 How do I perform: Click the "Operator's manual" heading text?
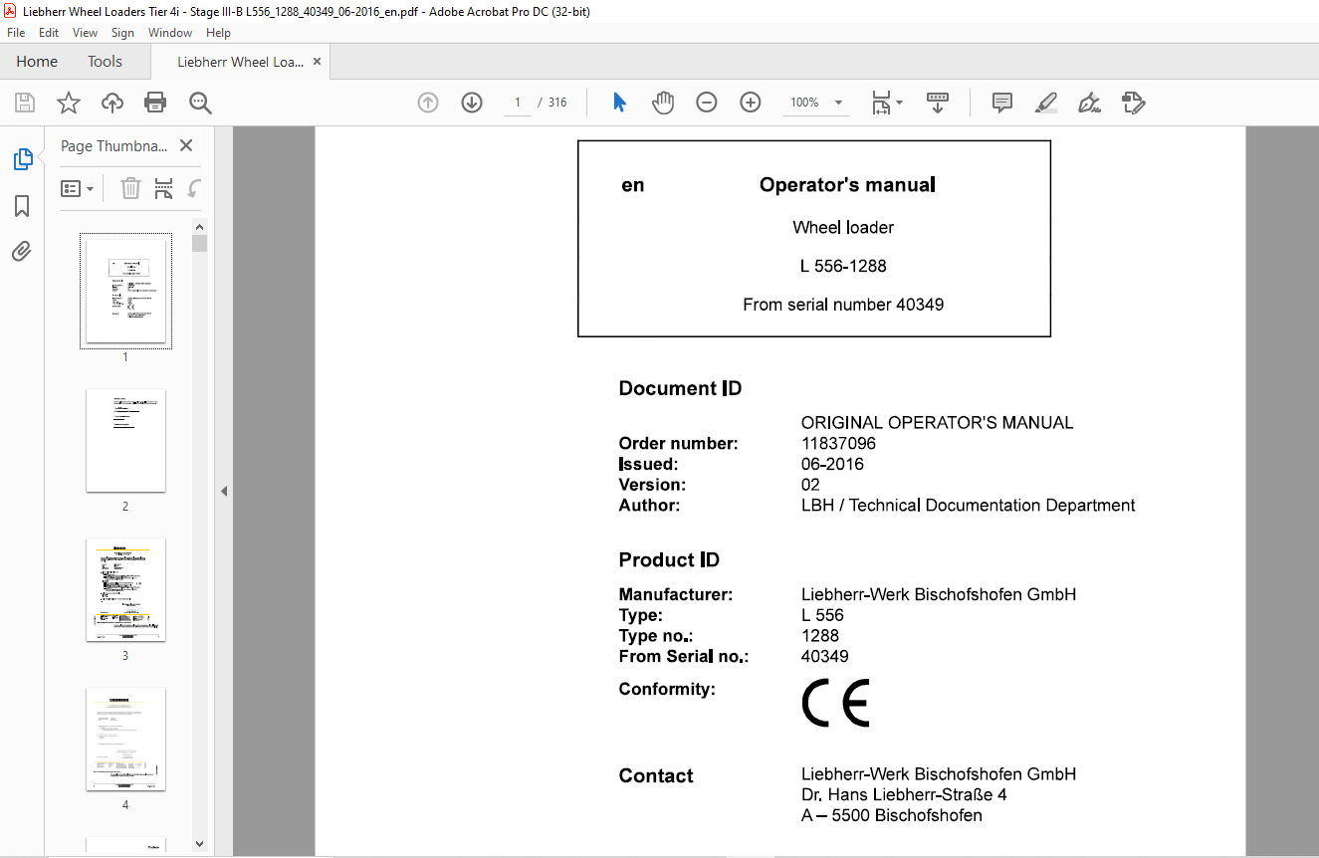tap(847, 184)
